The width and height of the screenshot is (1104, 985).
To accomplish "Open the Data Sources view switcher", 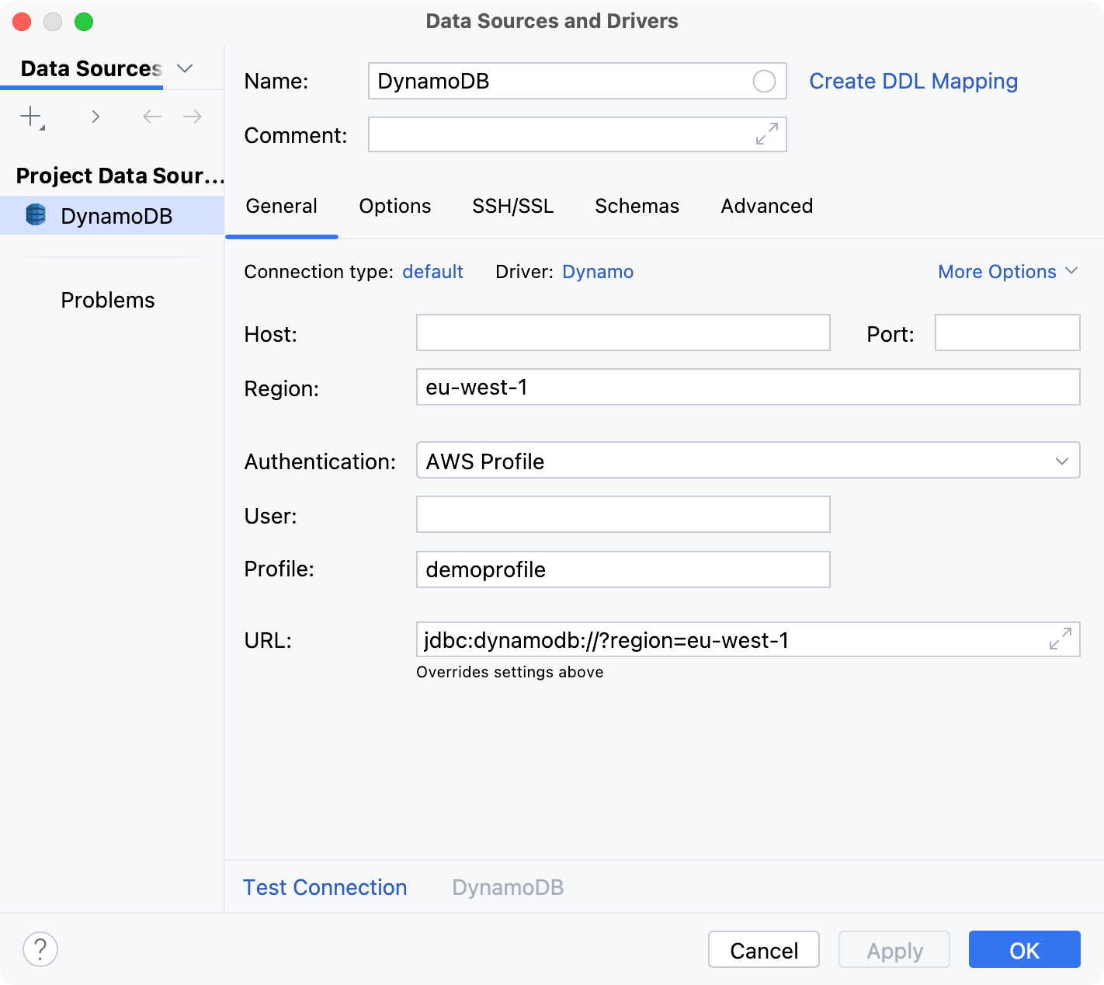I will coord(185,68).
